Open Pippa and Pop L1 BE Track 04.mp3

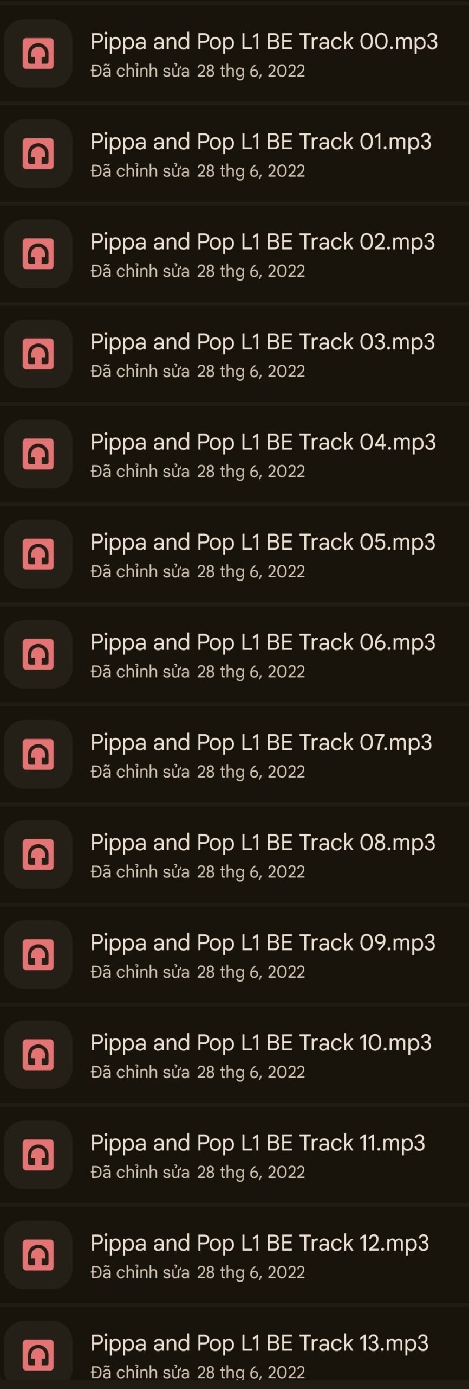[x=263, y=442]
